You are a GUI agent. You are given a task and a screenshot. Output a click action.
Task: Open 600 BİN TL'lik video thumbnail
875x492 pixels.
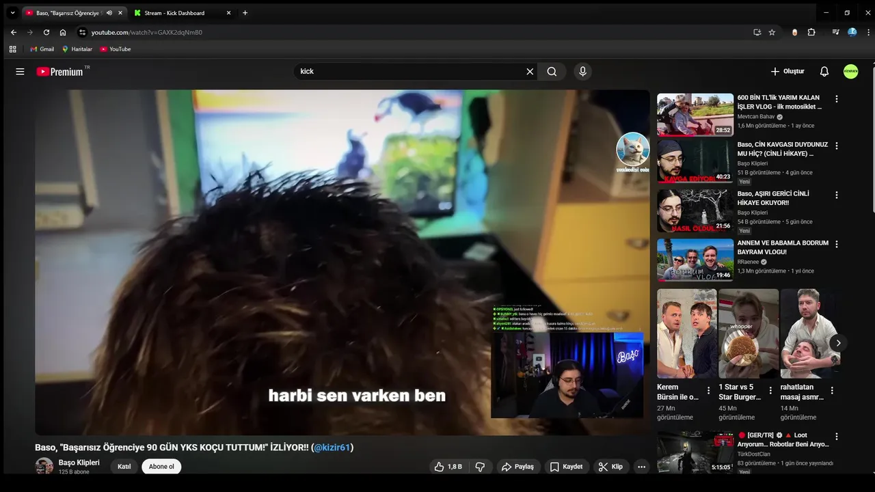(695, 115)
